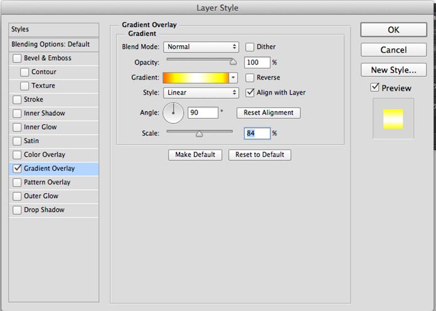This screenshot has height=311, width=436.
Task: Disable the Preview checkbox
Action: coord(375,88)
